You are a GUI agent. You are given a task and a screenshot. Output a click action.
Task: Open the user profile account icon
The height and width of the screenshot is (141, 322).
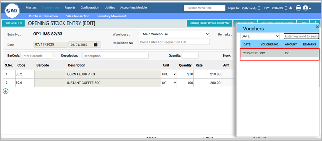tap(307, 8)
